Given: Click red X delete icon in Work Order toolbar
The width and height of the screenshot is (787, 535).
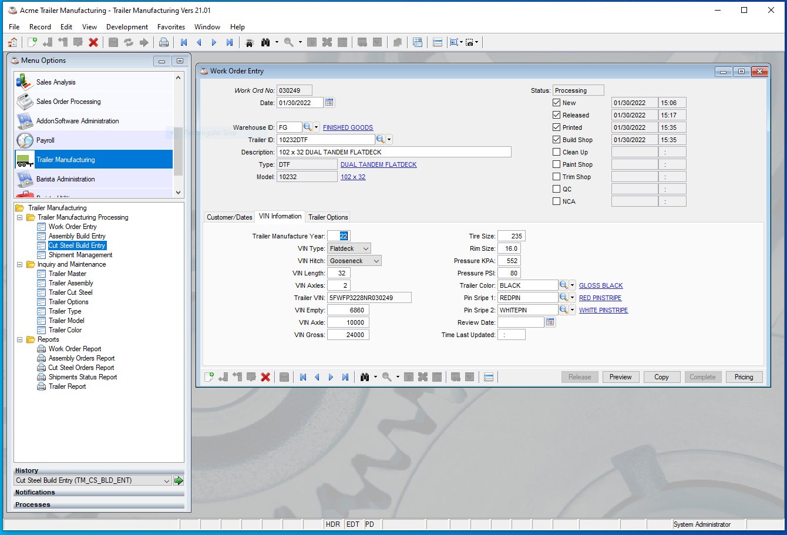Looking at the screenshot, I should tap(265, 377).
